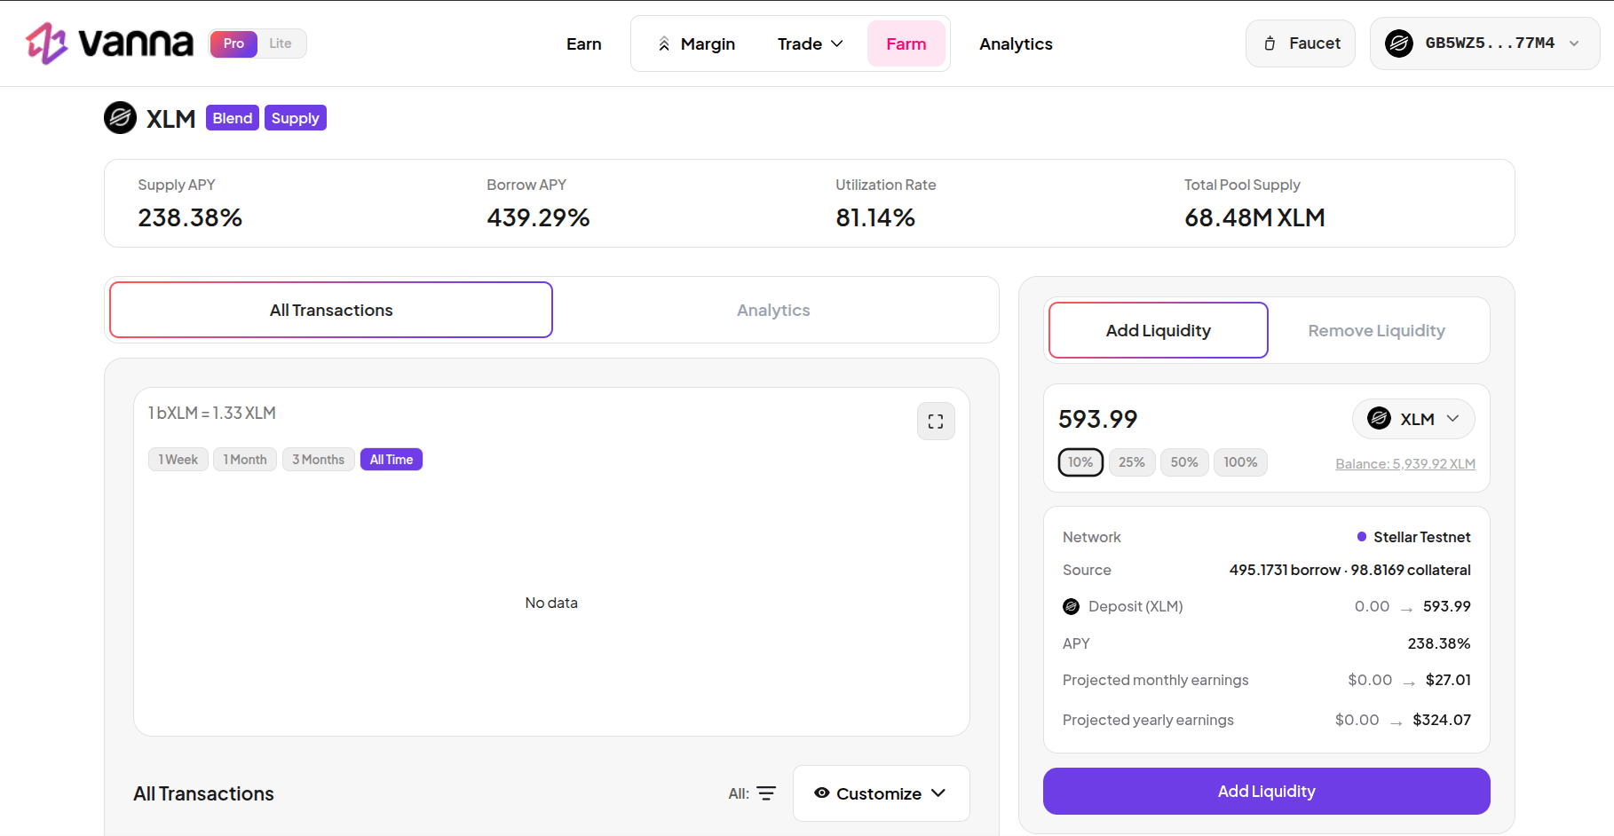Click the Faucet button
Screen dimensions: 1614x836
click(x=1301, y=43)
